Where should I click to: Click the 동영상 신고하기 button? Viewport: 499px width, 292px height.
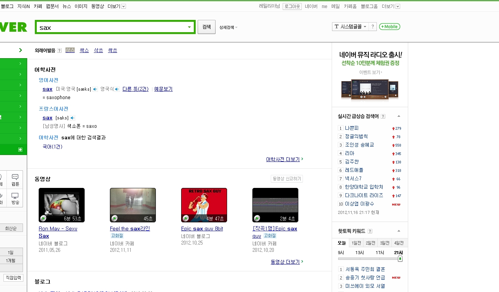coord(287,179)
